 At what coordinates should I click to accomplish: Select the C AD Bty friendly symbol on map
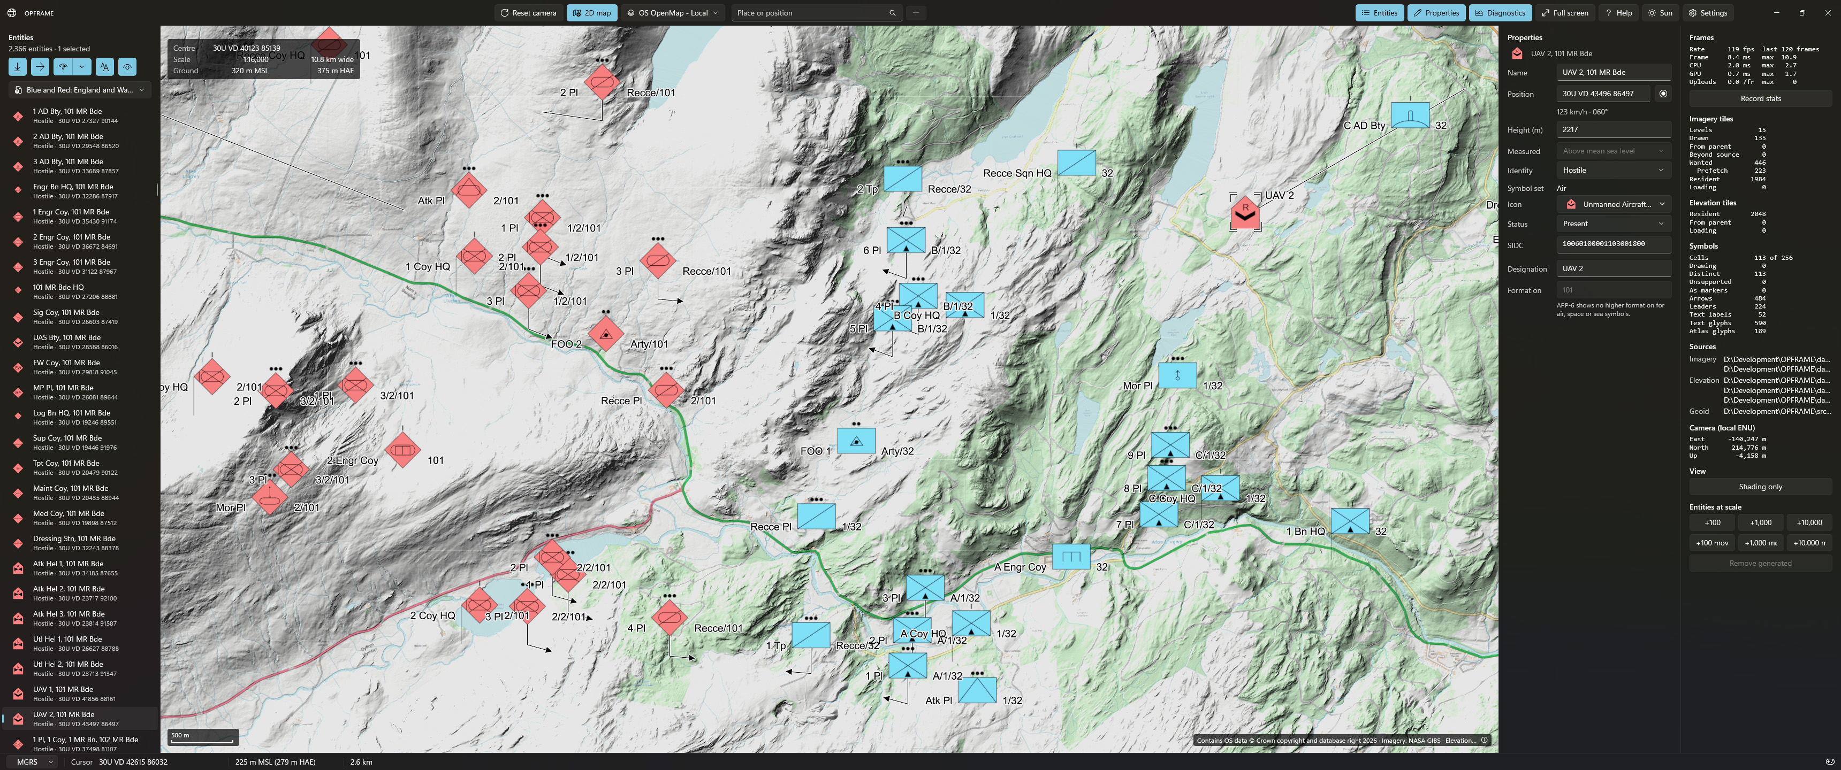click(x=1410, y=115)
